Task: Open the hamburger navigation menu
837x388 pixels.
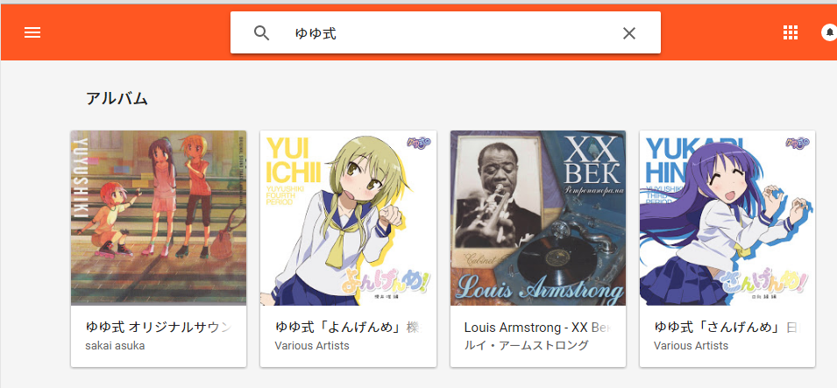Action: click(32, 33)
